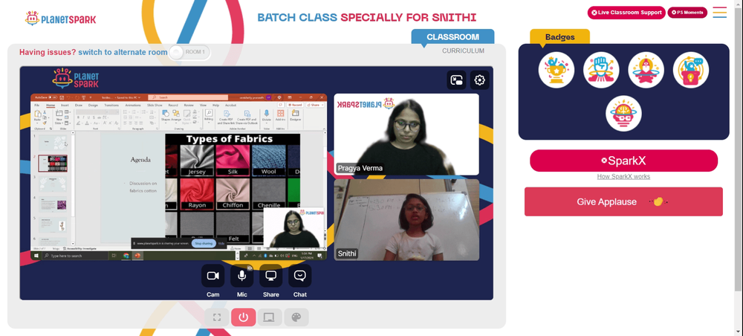Open the Insert tab in PowerPoint

coord(65,106)
